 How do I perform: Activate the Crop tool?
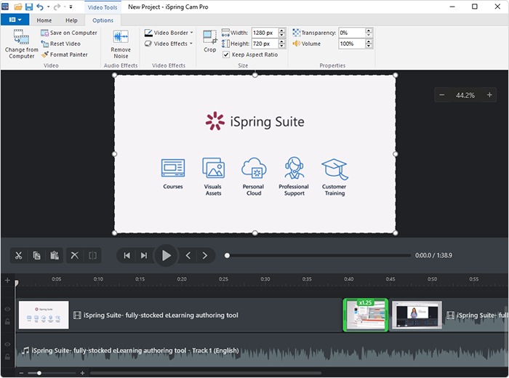coord(209,41)
